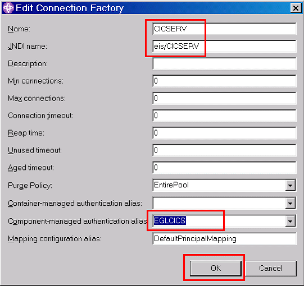Click the Cancel button

(271, 268)
